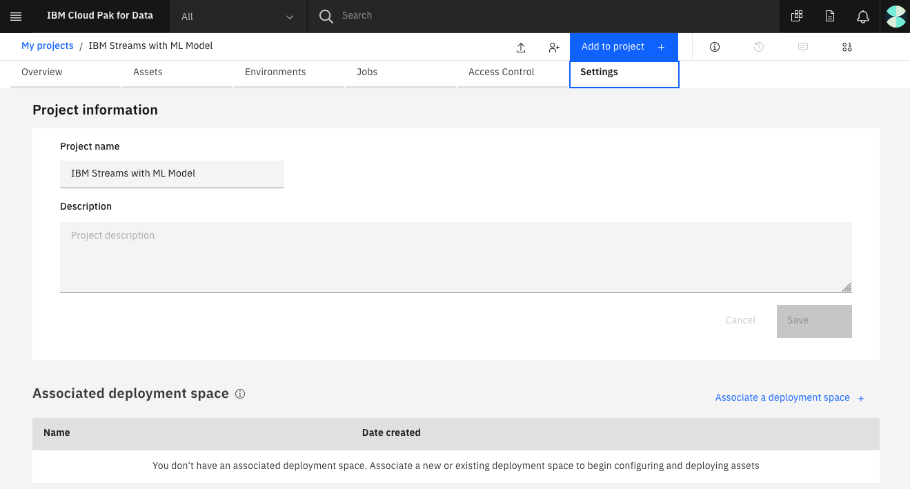Open the data/assets panel icon

pos(847,47)
